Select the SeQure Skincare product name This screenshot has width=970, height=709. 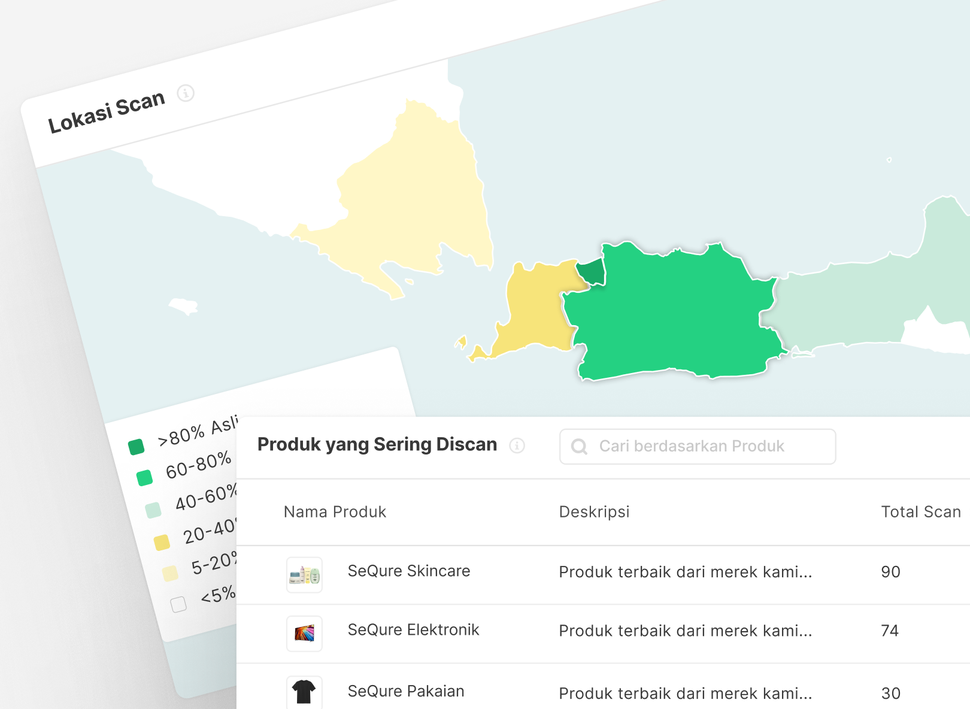409,571
